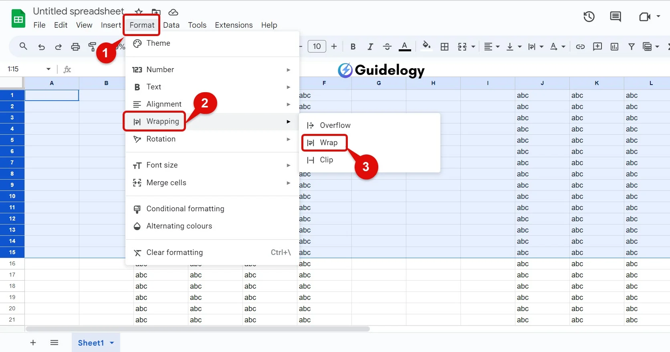This screenshot has width=670, height=352.
Task: Open the Name box range dropdown
Action: pyautogui.click(x=48, y=69)
